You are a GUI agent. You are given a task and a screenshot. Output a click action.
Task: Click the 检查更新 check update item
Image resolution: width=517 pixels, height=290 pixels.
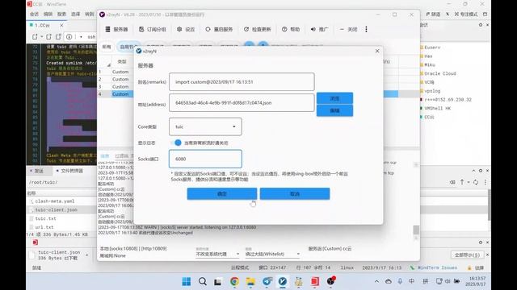[x=257, y=29]
